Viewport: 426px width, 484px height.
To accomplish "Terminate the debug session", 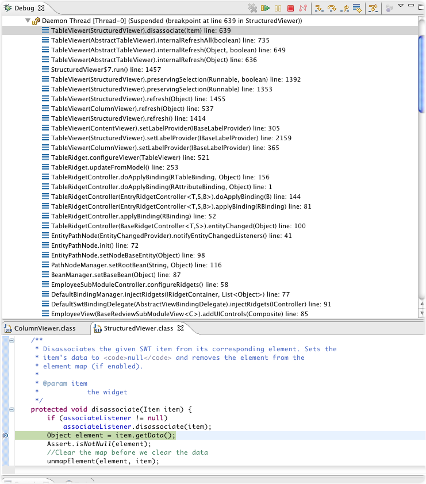I will click(290, 8).
